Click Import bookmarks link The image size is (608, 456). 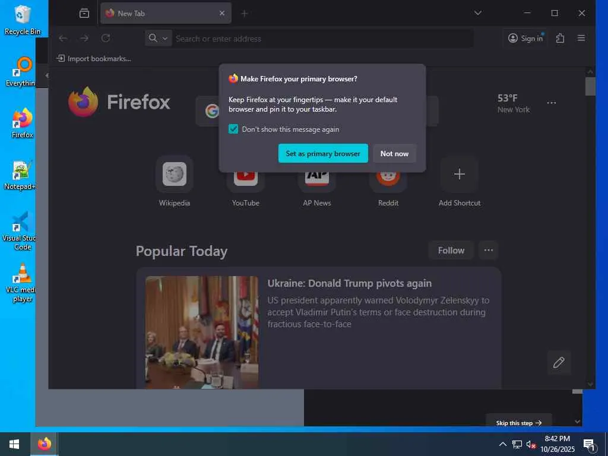point(94,59)
